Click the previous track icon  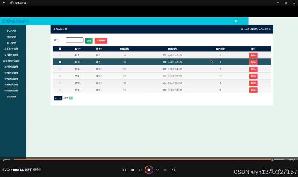pyautogui.click(x=132, y=170)
